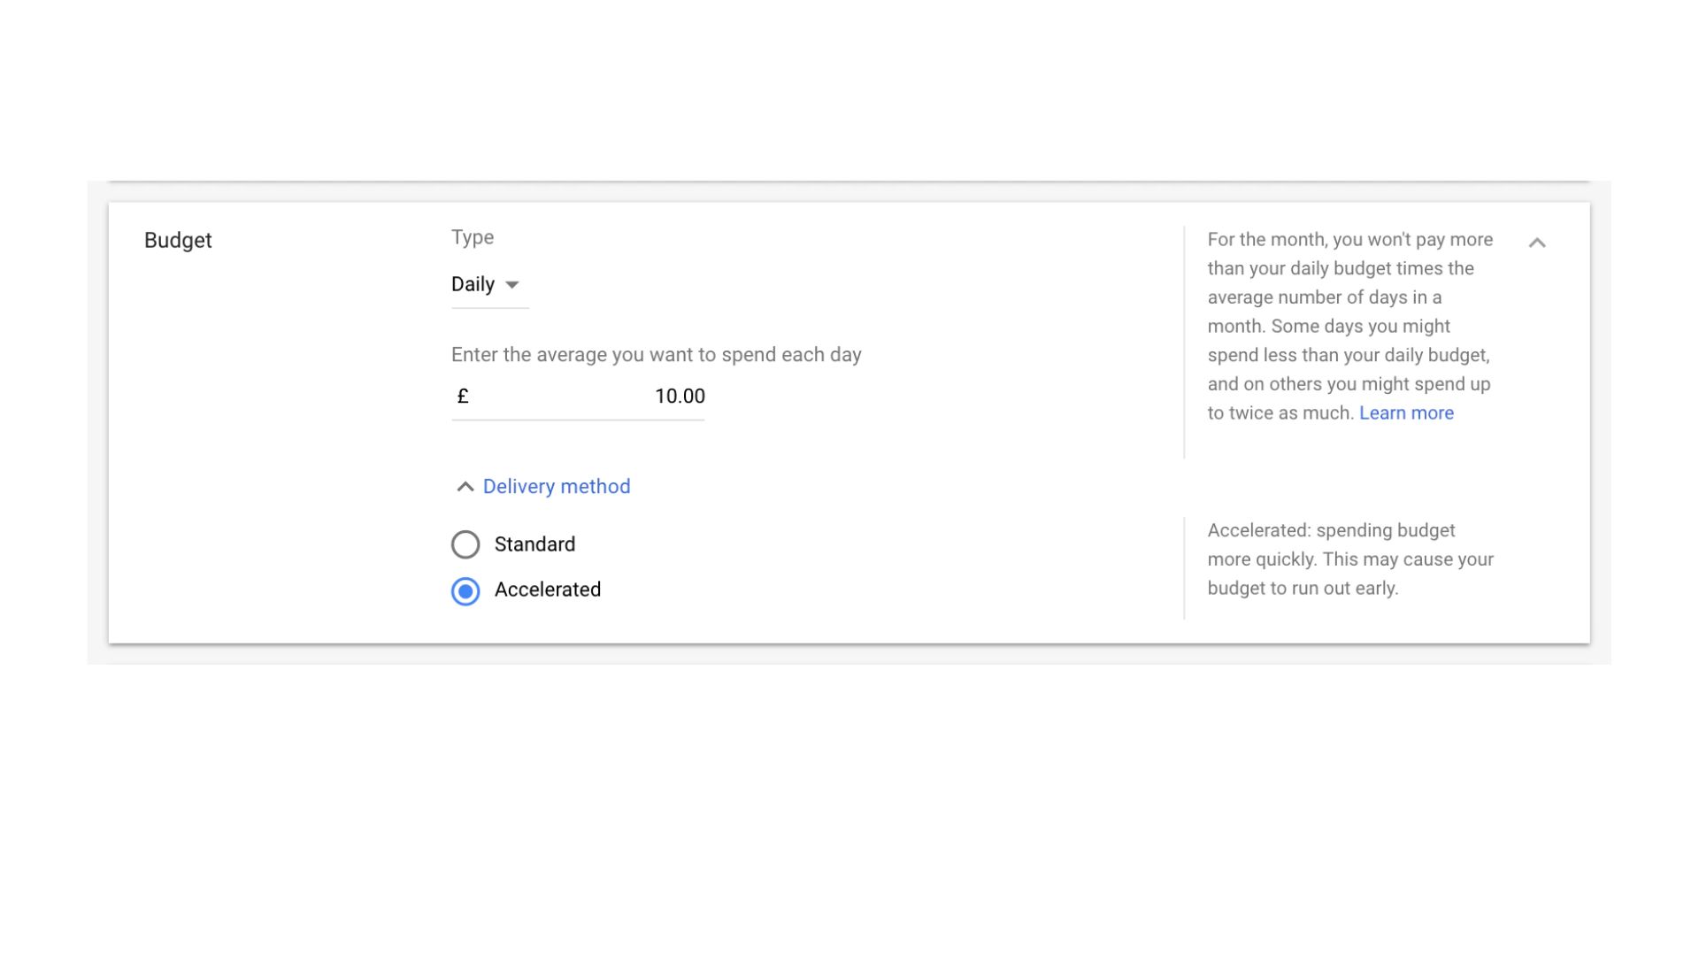The width and height of the screenshot is (1699, 956).
Task: Click the daily budget amount field
Action: [578, 397]
